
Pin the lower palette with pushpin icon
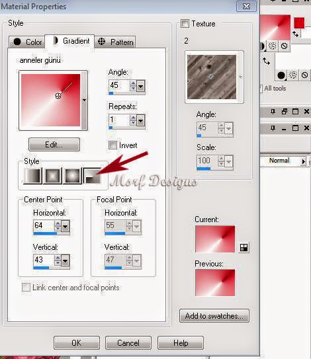273,128
